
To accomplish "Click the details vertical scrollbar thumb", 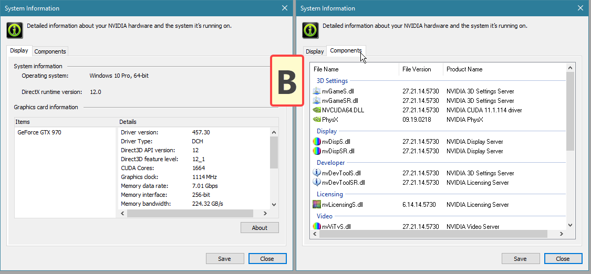I will [274, 152].
